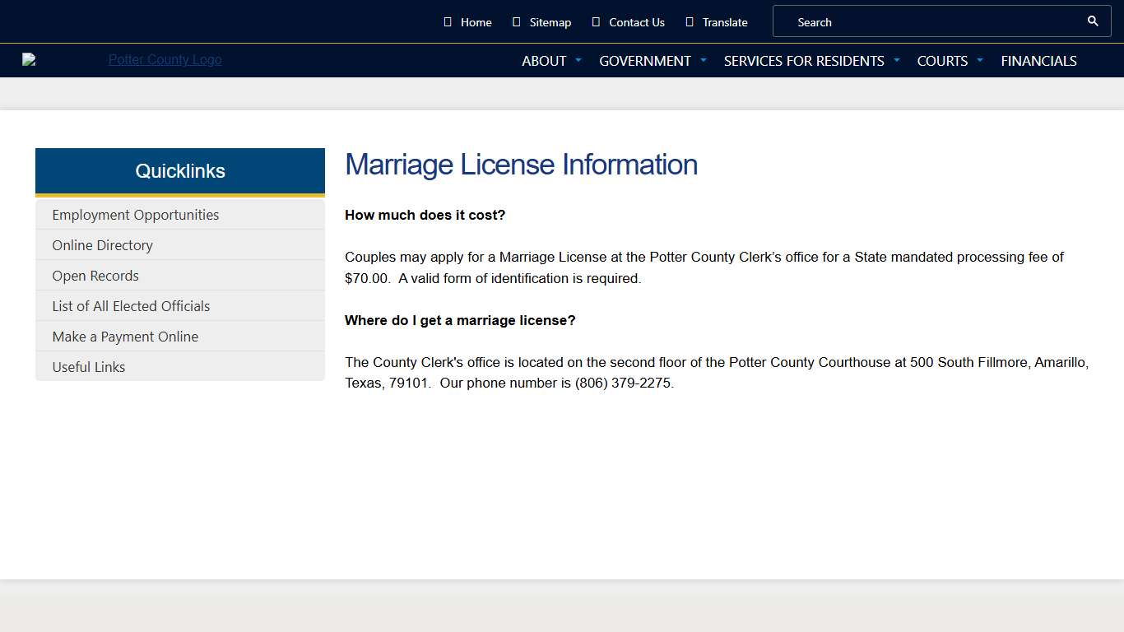Screen dimensions: 1124x632
Task: Open the ABOUT dropdown arrow
Action: (x=578, y=60)
